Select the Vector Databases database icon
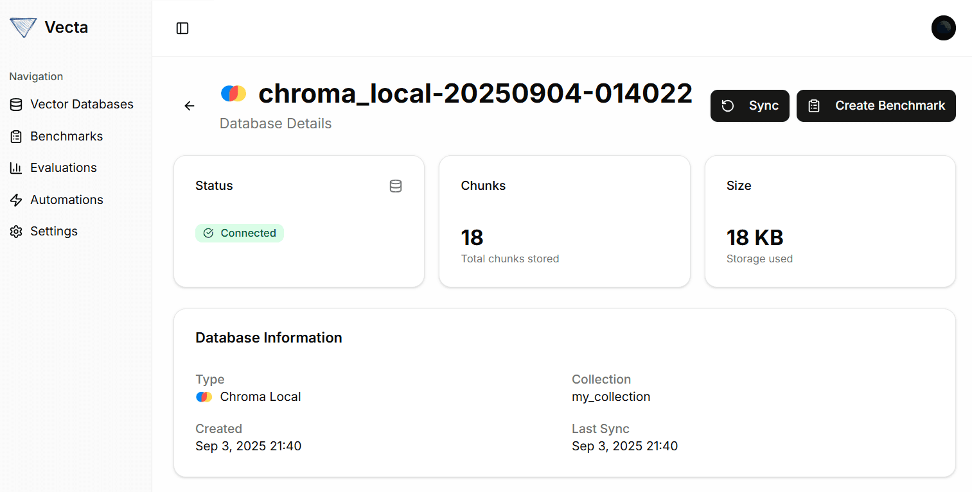 [16, 104]
